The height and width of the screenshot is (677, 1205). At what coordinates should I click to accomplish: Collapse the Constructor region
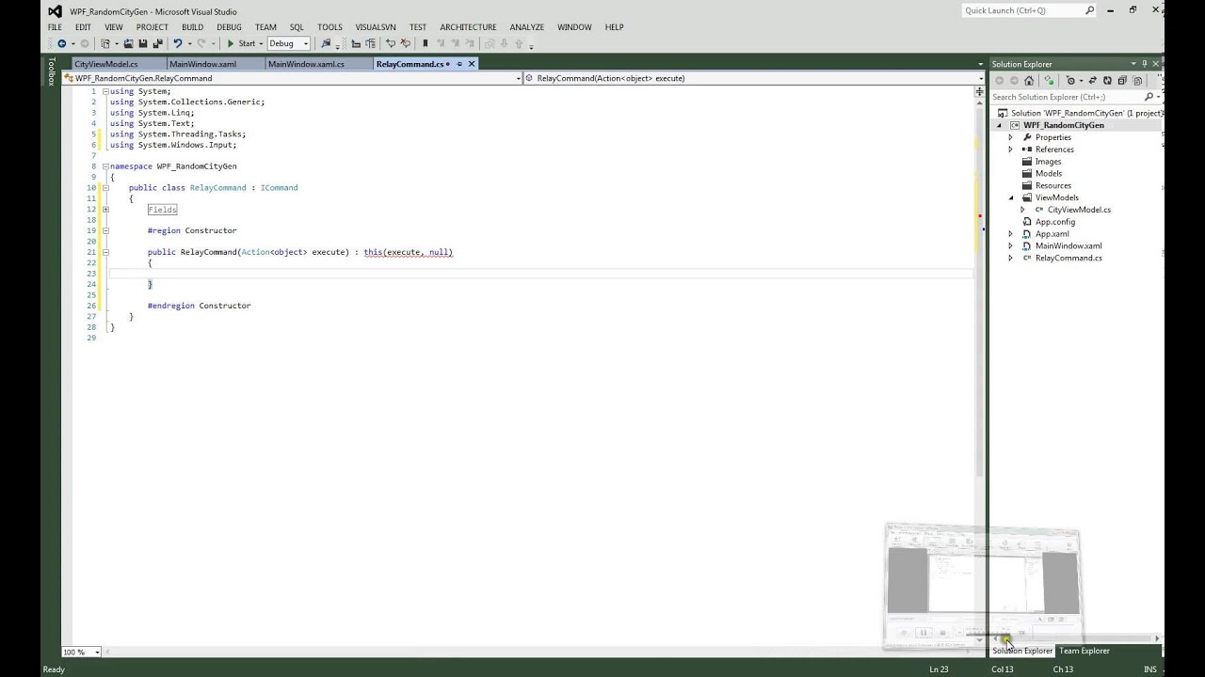point(105,230)
